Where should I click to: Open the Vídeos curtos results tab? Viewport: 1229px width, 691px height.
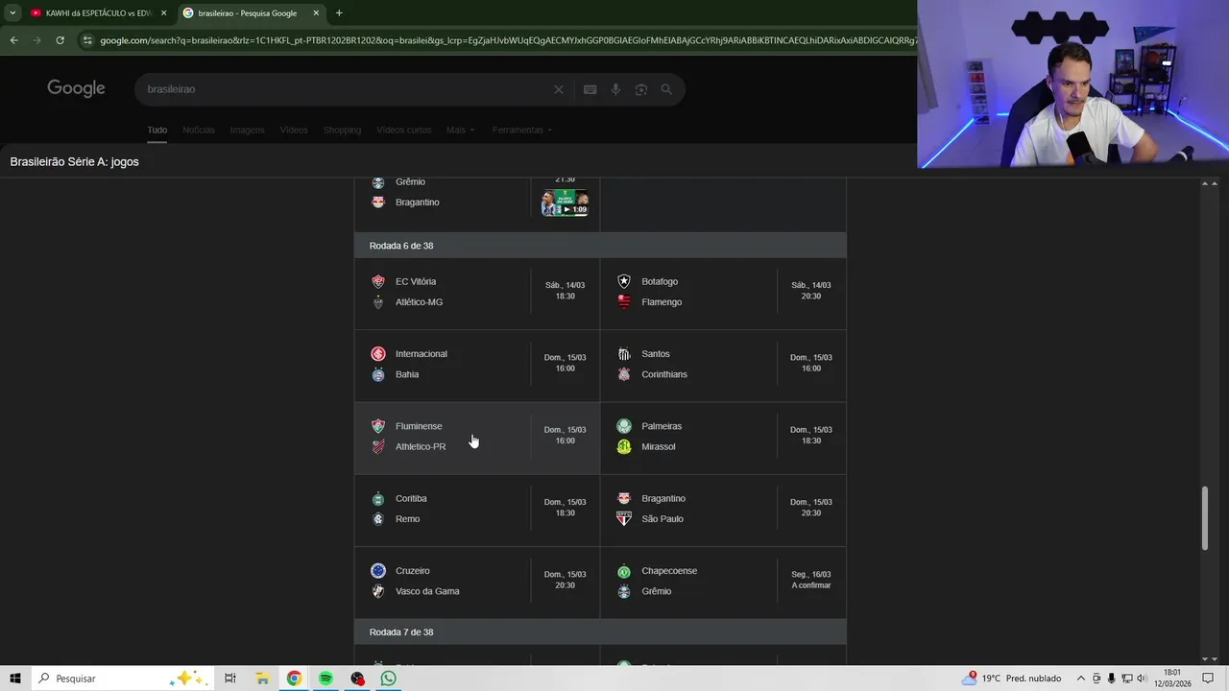coord(403,130)
